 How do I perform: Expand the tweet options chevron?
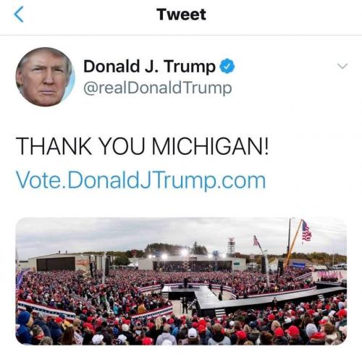pos(342,66)
